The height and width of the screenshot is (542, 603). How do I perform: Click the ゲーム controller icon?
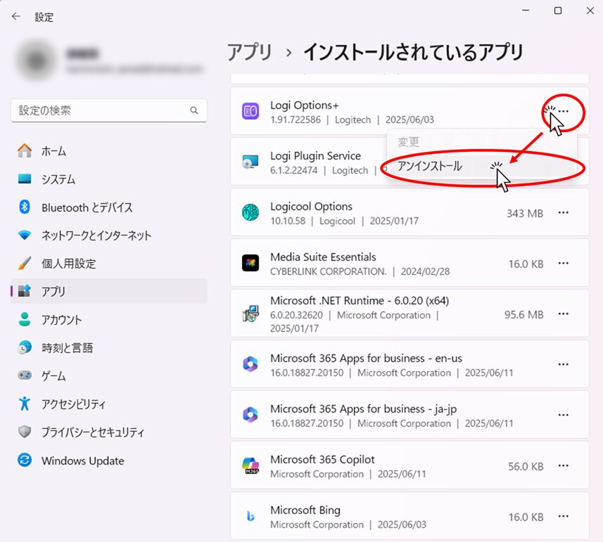point(25,375)
